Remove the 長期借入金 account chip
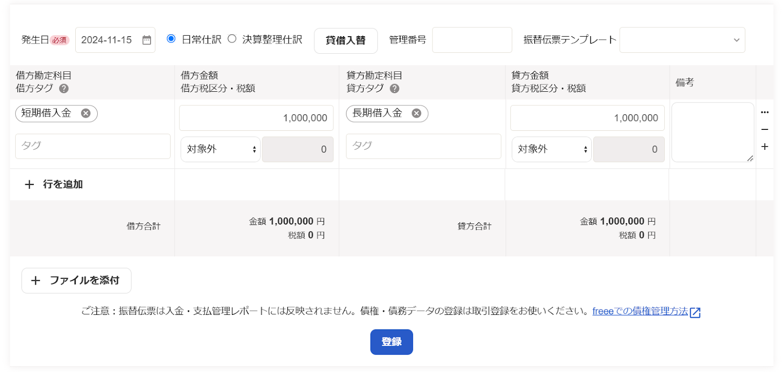 (x=416, y=113)
